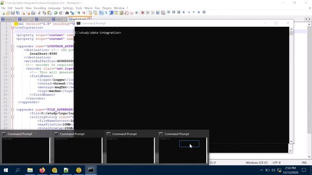This screenshot has width=312, height=175.
Task: Start macro recording with red dot icon
Action: click(142, 13)
